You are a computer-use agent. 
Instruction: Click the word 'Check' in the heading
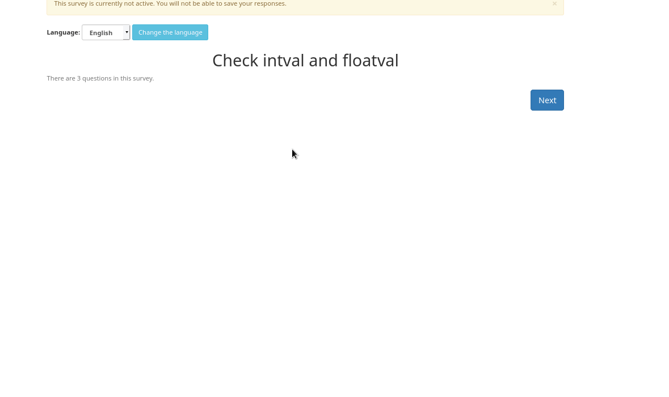click(235, 61)
